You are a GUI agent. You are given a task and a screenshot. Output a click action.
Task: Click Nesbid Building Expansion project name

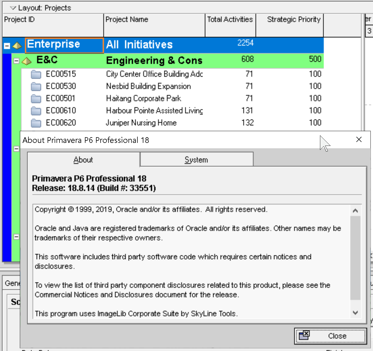click(x=148, y=86)
